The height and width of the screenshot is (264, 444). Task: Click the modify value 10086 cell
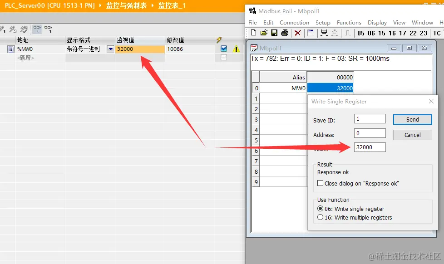pyautogui.click(x=190, y=49)
